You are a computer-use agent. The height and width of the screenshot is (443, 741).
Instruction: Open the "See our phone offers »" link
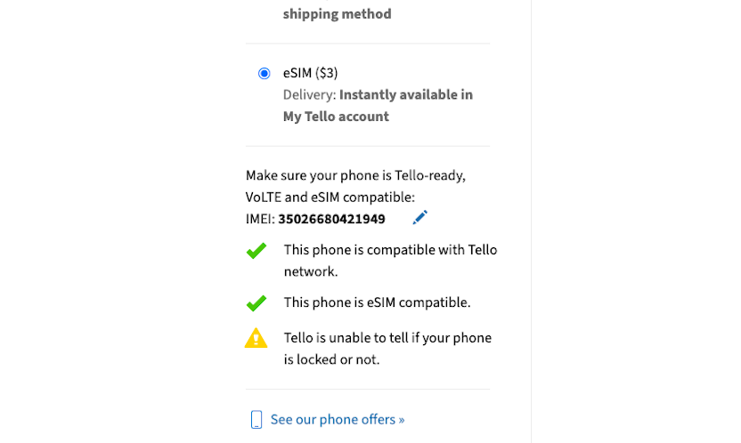(x=338, y=420)
